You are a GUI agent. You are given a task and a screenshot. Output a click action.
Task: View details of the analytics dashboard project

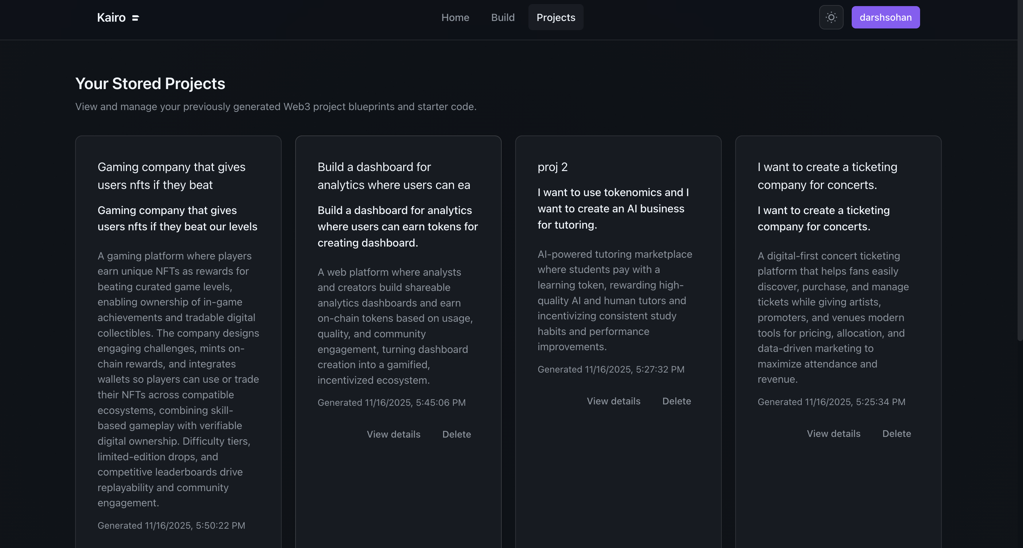click(393, 434)
